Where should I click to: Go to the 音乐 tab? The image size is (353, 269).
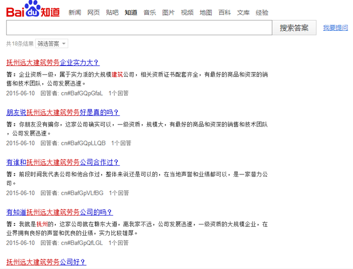coord(150,13)
